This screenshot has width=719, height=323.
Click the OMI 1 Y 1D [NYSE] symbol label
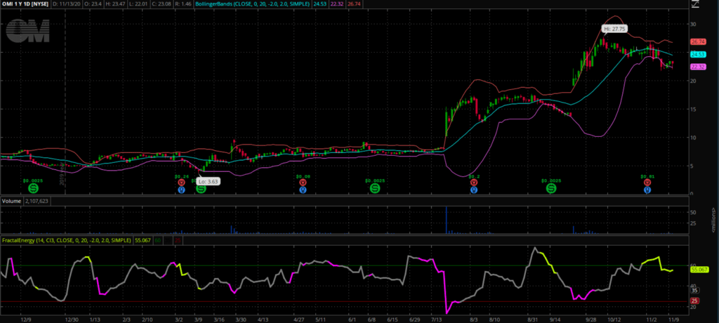pos(25,4)
